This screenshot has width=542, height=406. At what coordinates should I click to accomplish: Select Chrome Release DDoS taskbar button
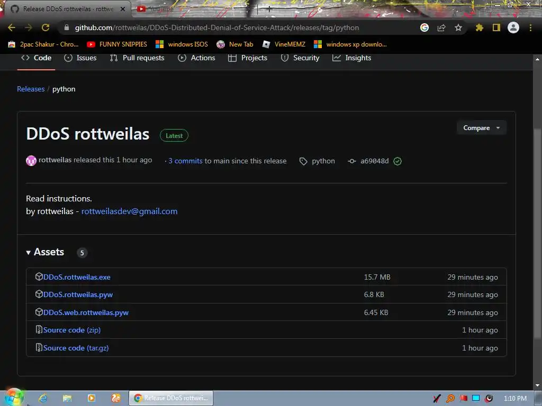pos(171,398)
